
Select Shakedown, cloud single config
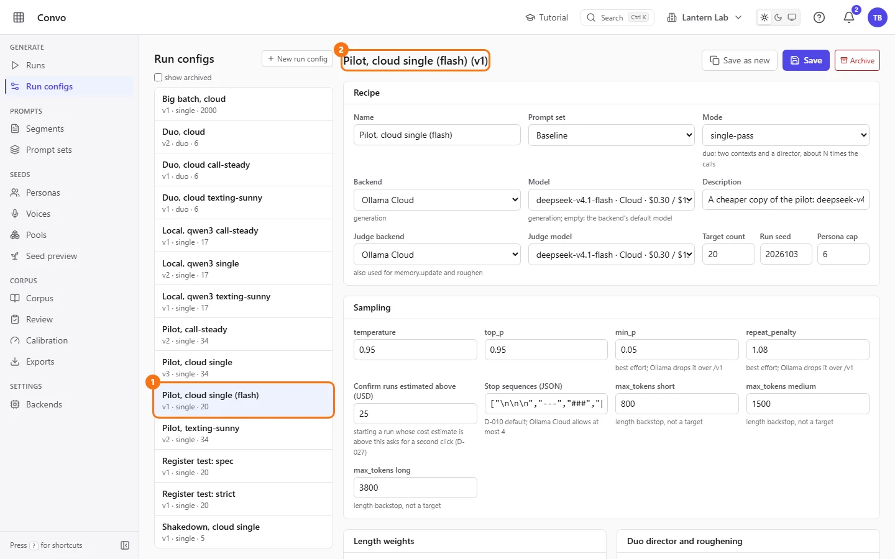tap(244, 532)
